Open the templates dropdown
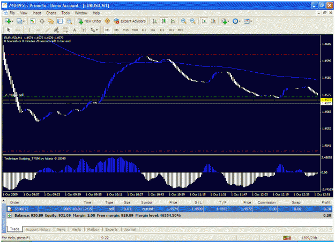The width and height of the screenshot is (335, 242). (251, 21)
